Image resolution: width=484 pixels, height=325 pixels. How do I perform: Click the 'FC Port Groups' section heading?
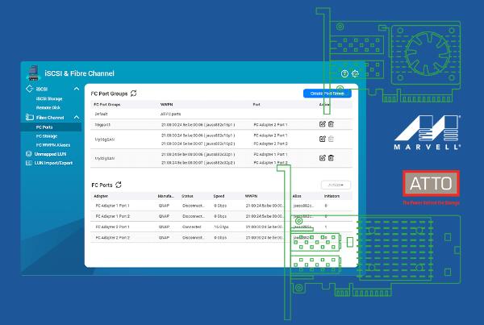[109, 94]
